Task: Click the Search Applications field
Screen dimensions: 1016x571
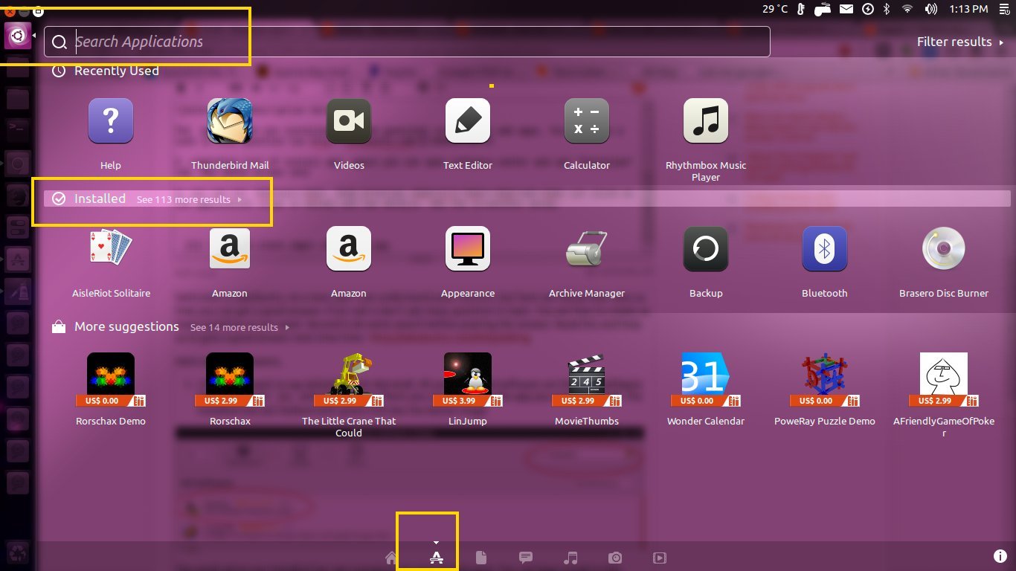Action: [x=407, y=42]
